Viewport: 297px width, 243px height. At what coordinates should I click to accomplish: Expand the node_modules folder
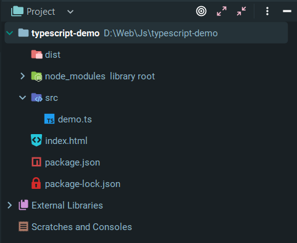(x=22, y=76)
